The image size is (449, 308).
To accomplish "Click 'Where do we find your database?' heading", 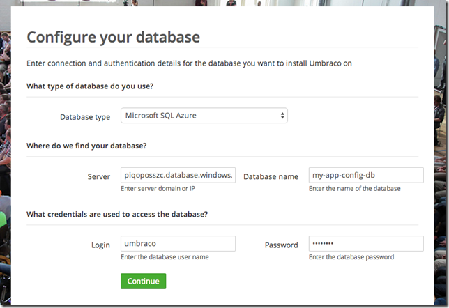I will pyautogui.click(x=86, y=146).
